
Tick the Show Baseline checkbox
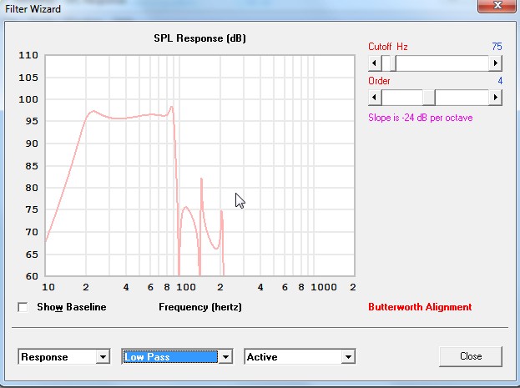pyautogui.click(x=23, y=307)
